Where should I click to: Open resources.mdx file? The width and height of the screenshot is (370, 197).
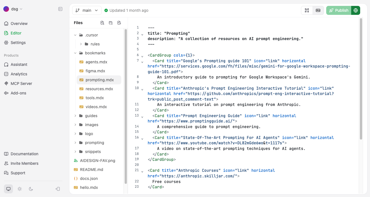99,89
